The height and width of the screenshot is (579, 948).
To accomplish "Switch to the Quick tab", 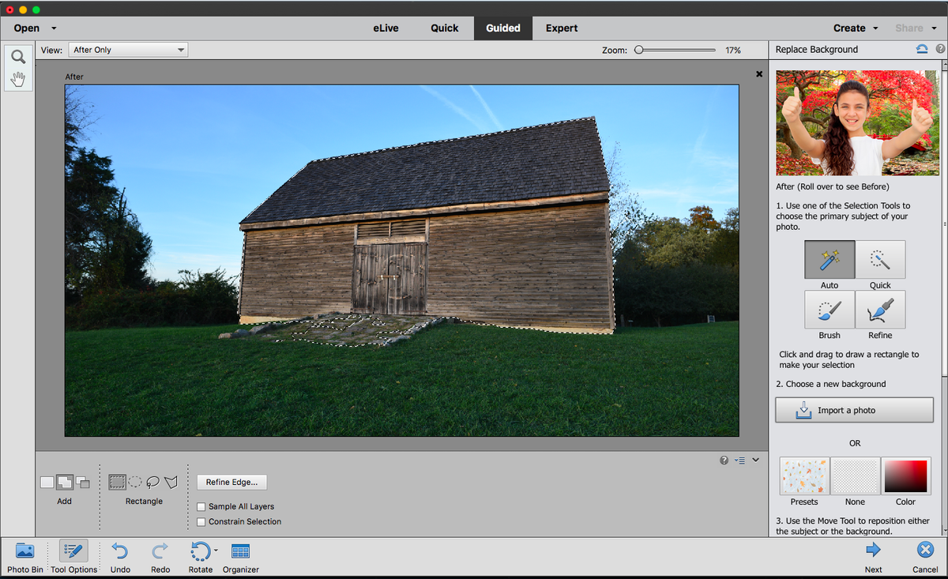I will 444,28.
